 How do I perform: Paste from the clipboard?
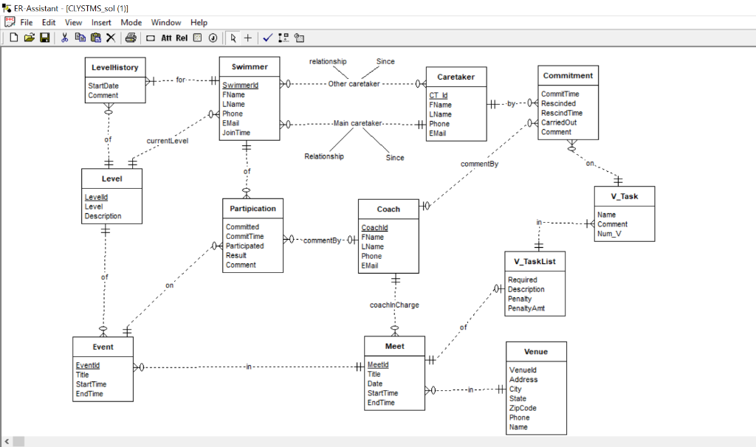(96, 38)
